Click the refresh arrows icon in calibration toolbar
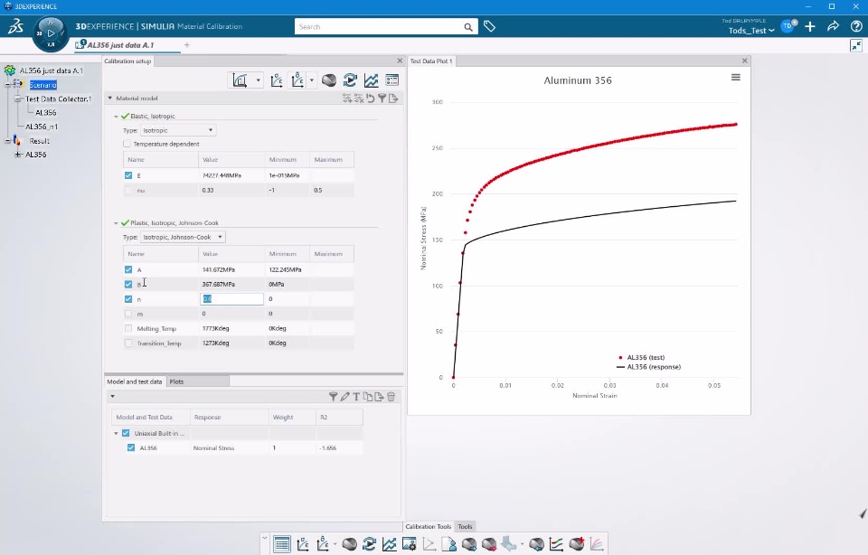Image resolution: width=868 pixels, height=555 pixels. coord(350,80)
